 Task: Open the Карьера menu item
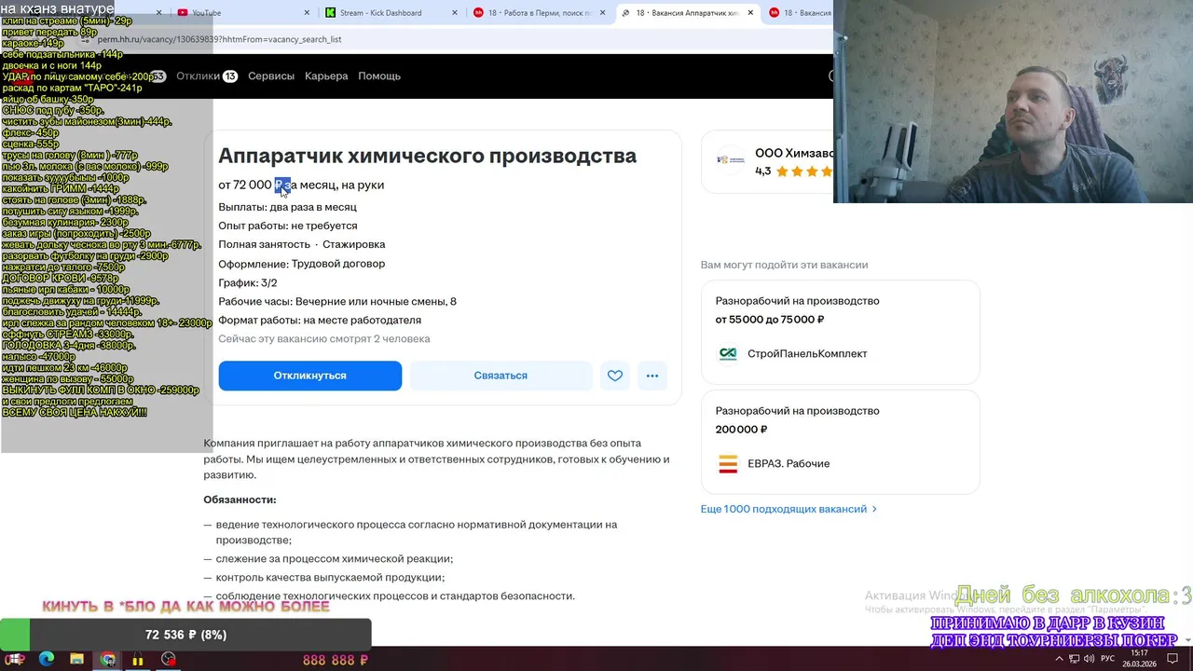326,76
